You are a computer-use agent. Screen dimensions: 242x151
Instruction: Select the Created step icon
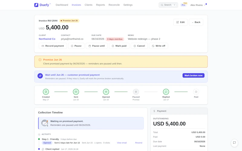pyautogui.click(x=46, y=92)
